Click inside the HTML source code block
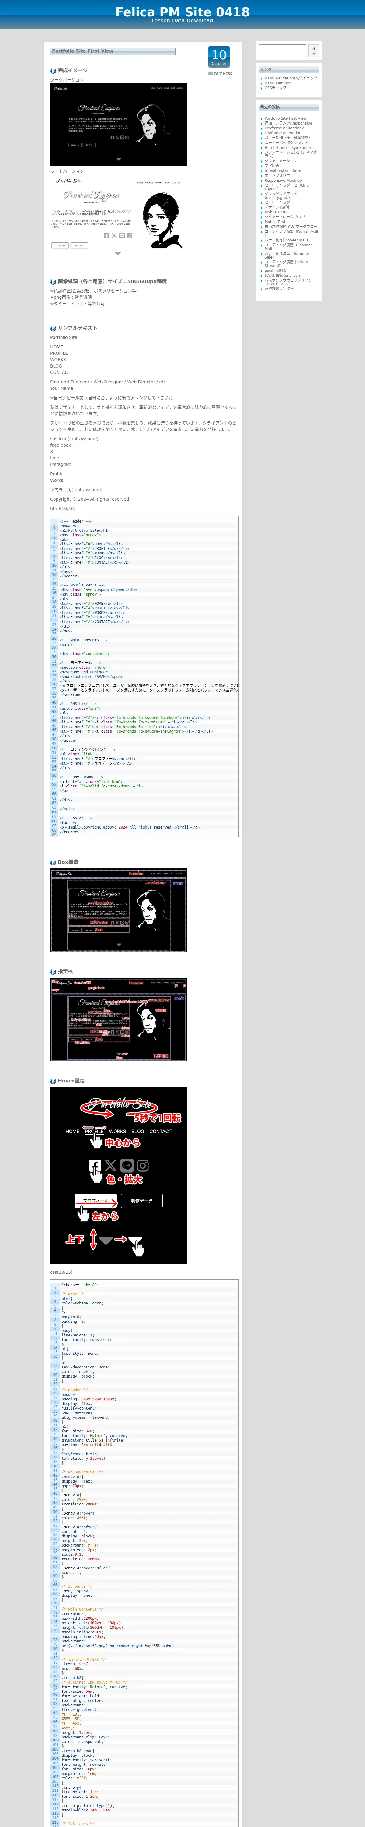Image resolution: width=365 pixels, height=1827 pixels. point(144,676)
